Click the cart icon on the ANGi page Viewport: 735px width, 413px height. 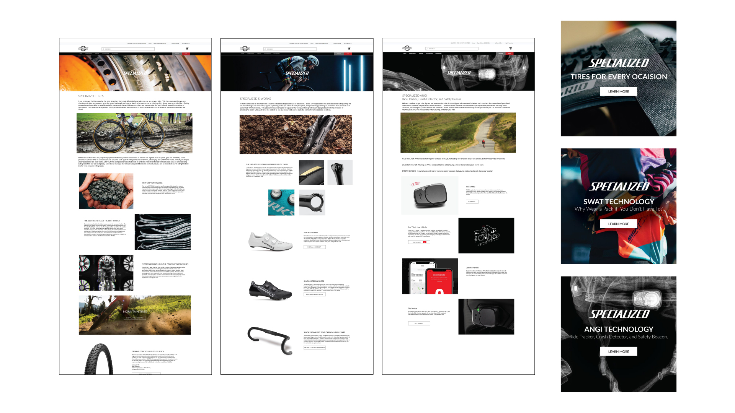click(510, 48)
